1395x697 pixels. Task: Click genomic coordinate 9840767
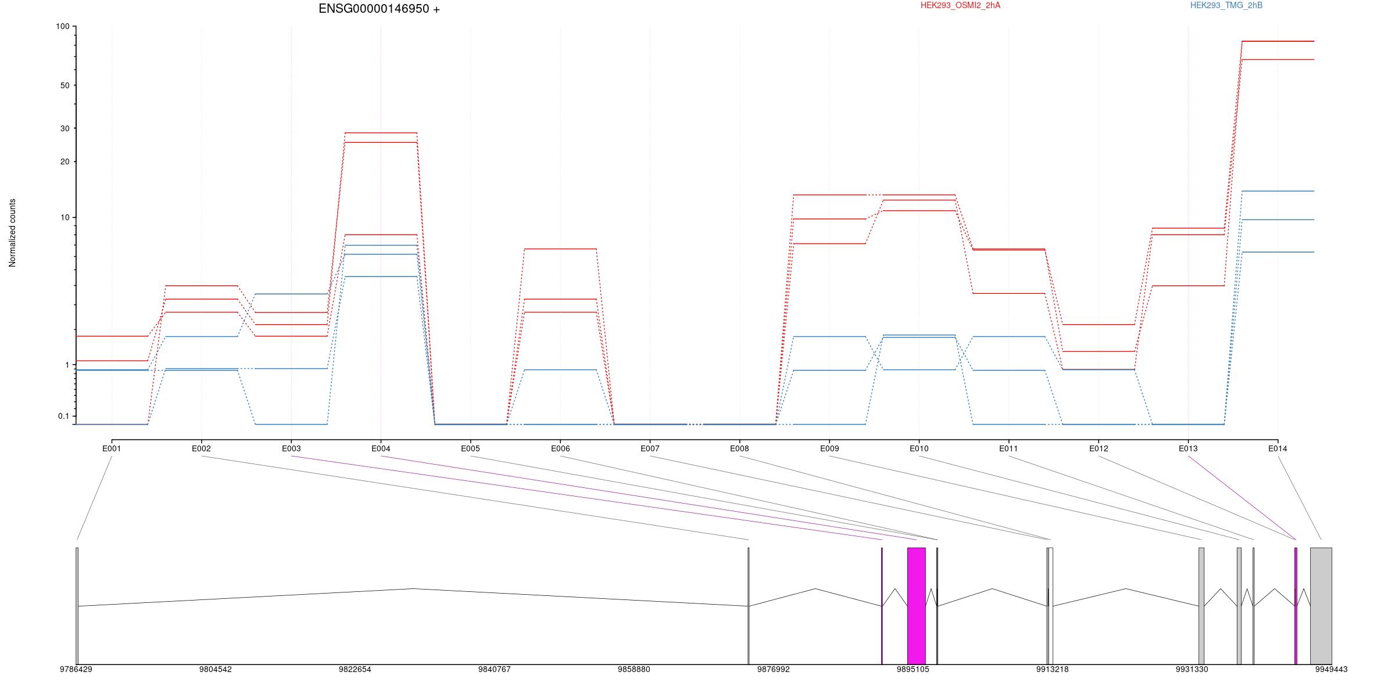point(495,670)
